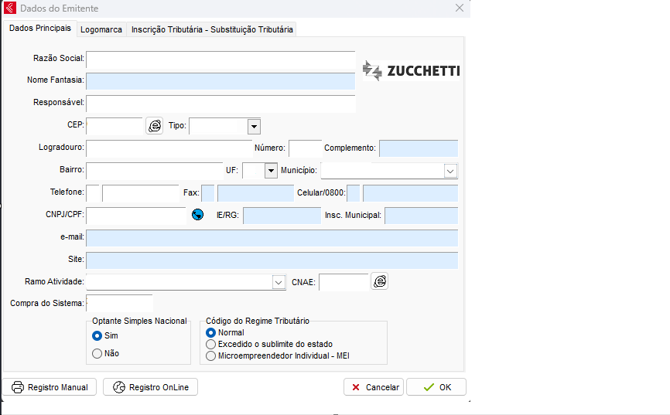Click the globe icon beside CNPJ/CPF
Viewport: 670px width, 415px height.
[197, 215]
